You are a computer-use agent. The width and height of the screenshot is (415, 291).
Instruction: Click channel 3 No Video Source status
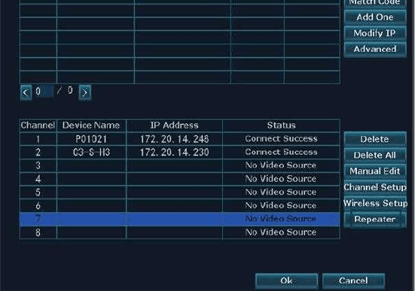pyautogui.click(x=281, y=165)
